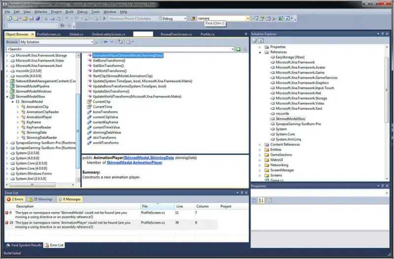This screenshot has width=394, height=259.
Task: Click the Object Browser tree vertical scrollbar
Action: coord(78,130)
